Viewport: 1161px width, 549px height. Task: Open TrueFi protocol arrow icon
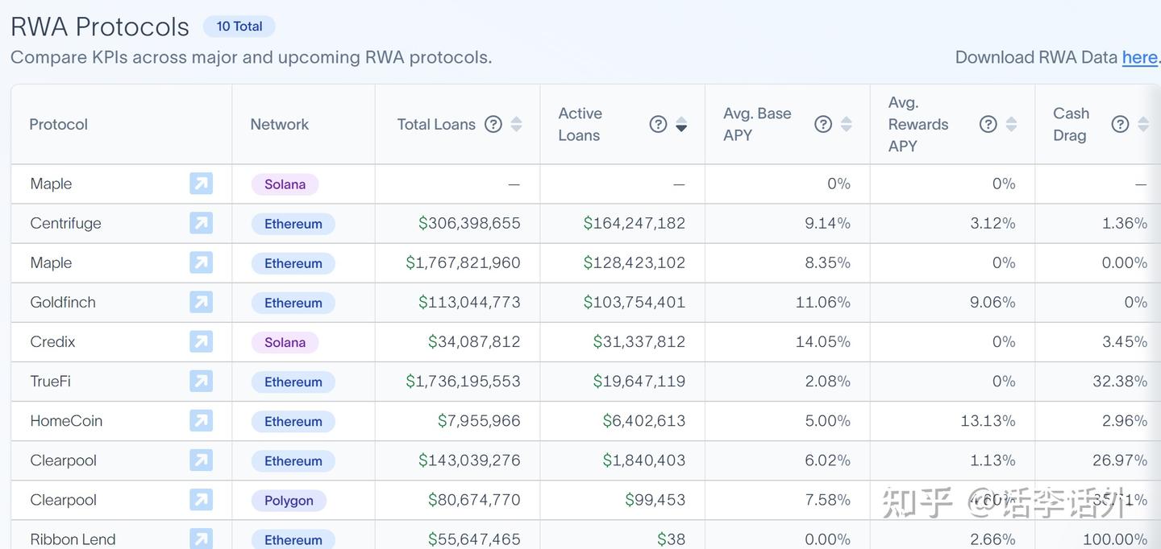pos(201,381)
